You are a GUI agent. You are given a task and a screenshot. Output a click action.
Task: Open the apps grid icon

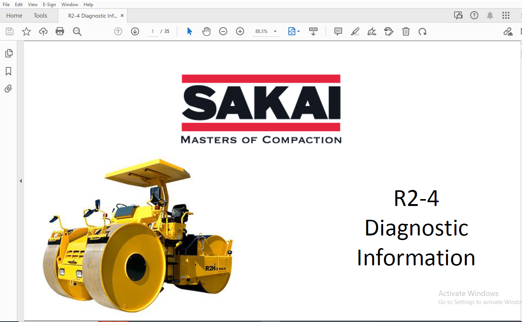(x=506, y=15)
